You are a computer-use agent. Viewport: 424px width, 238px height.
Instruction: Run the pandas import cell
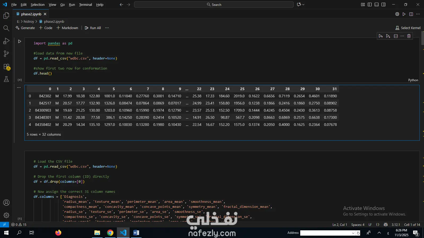[20, 41]
